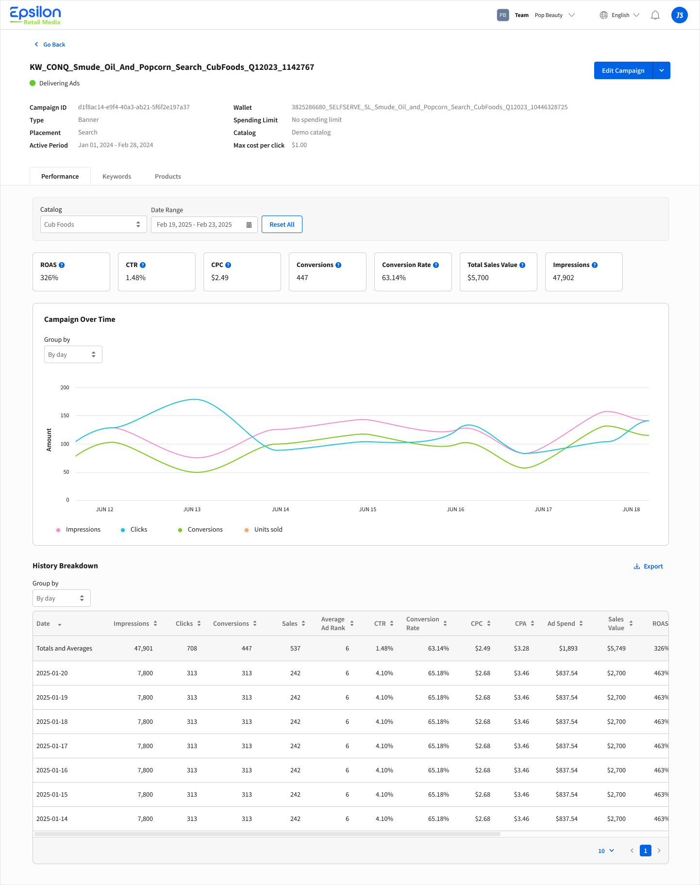
Task: Sort table by Sales column
Action: pos(303,624)
